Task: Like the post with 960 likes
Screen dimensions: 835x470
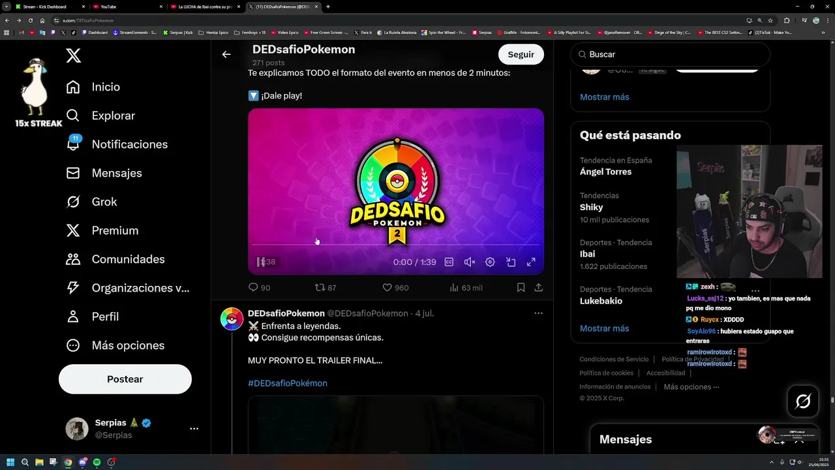Action: [x=395, y=287]
